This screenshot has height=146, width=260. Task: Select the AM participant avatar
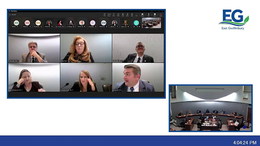(16, 23)
